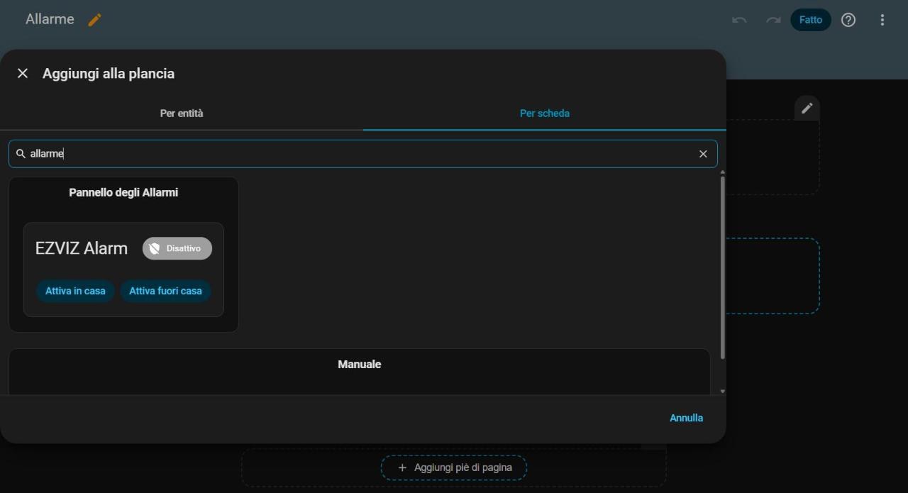The width and height of the screenshot is (908, 493).
Task: Edit the section with the pencil icon
Action: 807,108
